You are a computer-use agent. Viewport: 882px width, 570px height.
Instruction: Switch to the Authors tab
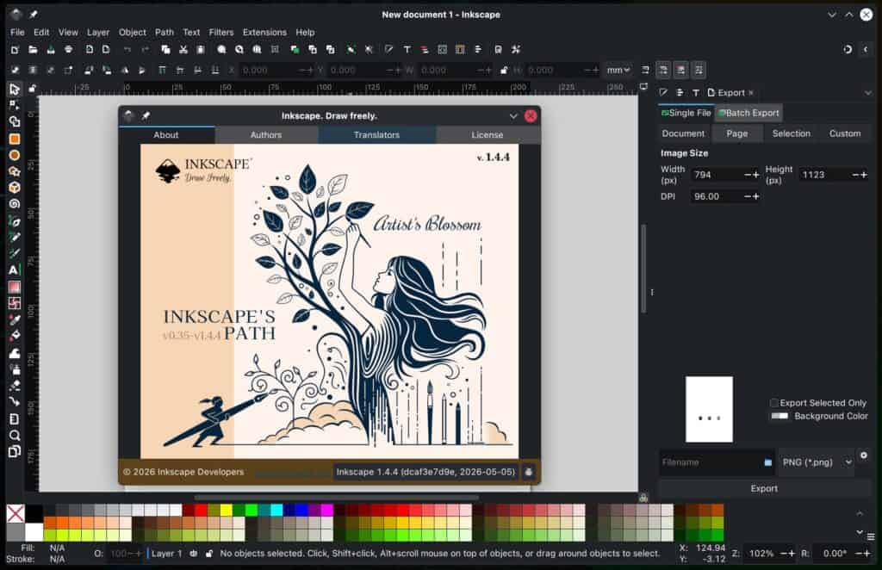point(266,135)
